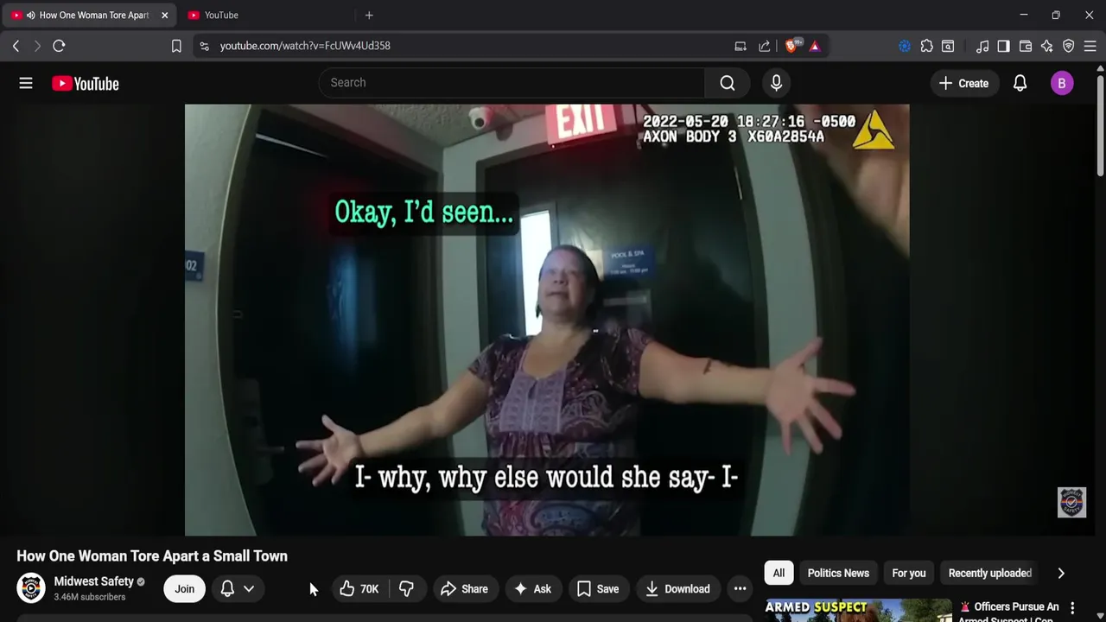The image size is (1106, 622).
Task: Click the Create button
Action: [x=963, y=83]
